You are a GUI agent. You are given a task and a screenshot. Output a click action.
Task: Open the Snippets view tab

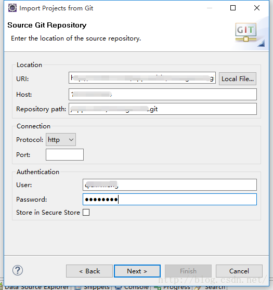tap(93, 287)
